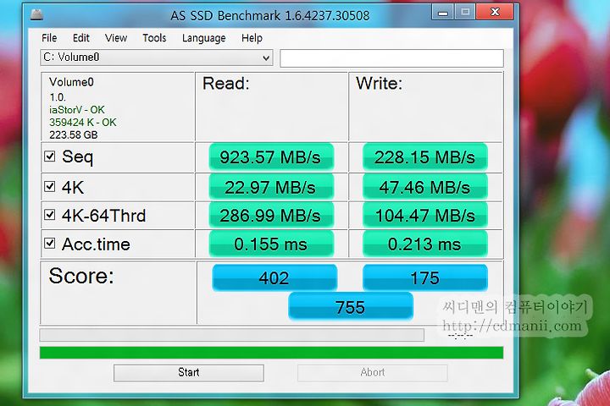Click the Score: label
This screenshot has width=610, height=406.
tap(81, 276)
